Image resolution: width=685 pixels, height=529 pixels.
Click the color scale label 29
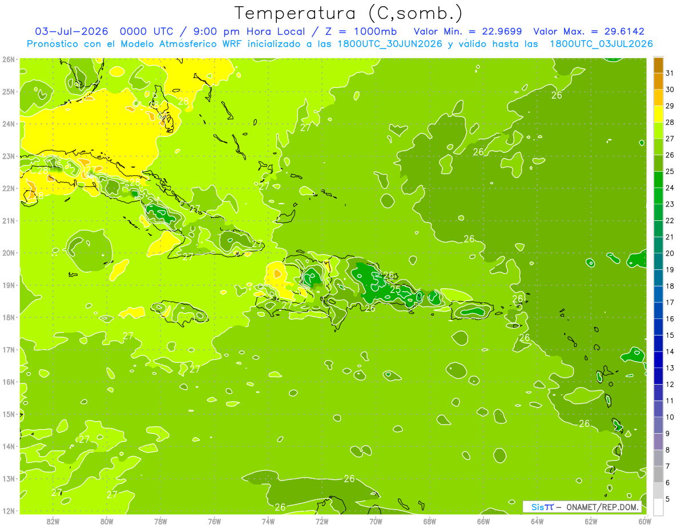pyautogui.click(x=670, y=106)
